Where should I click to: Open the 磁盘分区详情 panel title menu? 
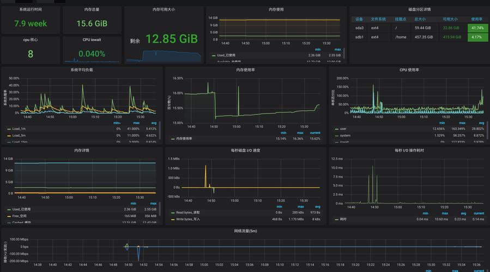coord(419,10)
